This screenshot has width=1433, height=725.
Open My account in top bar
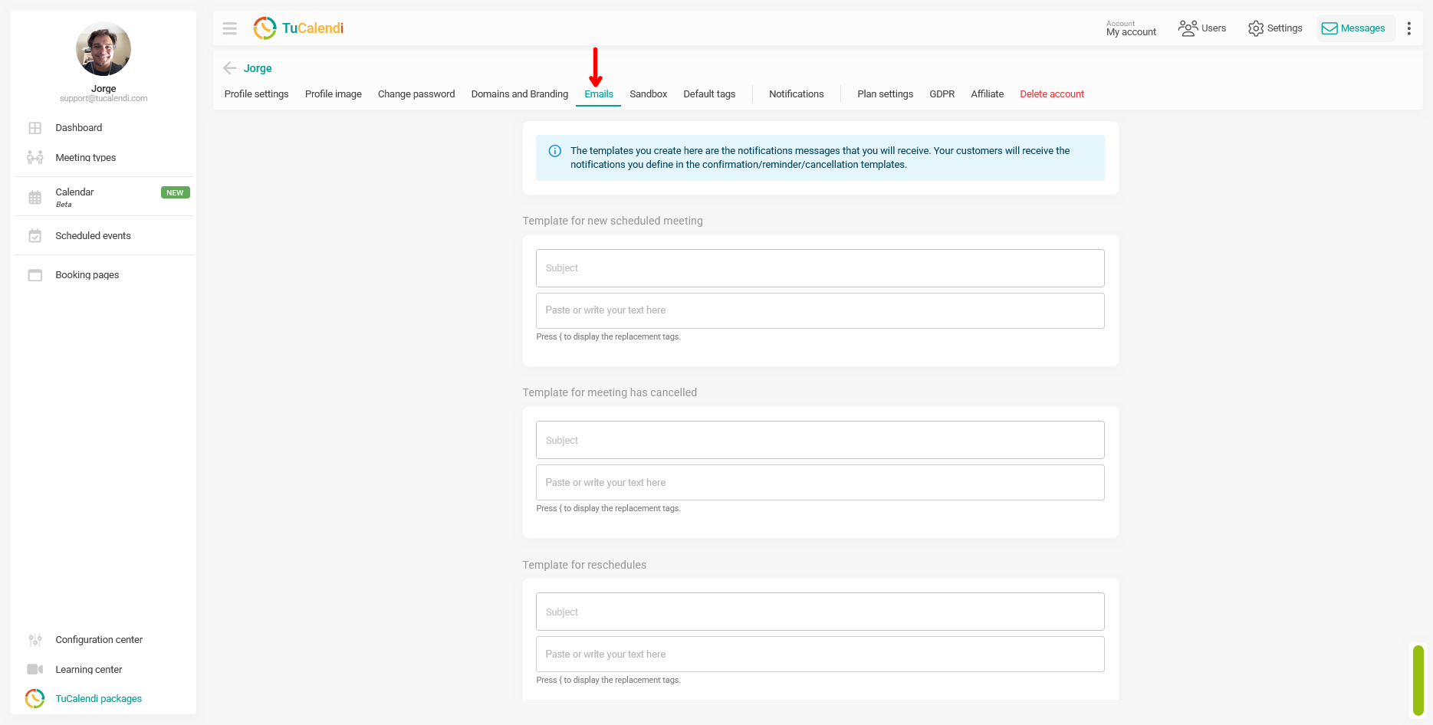(1131, 28)
